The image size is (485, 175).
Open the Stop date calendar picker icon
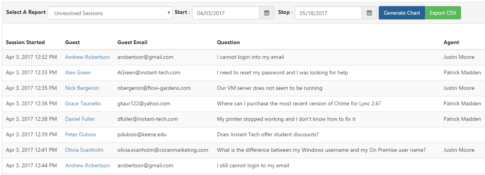[x=369, y=13]
